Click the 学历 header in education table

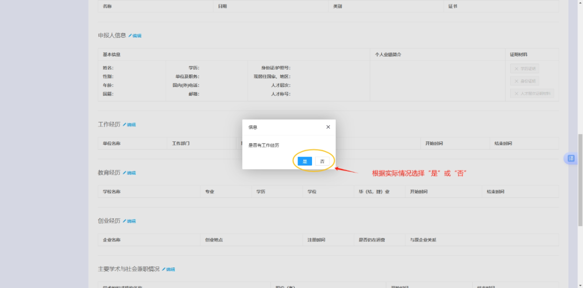point(261,192)
